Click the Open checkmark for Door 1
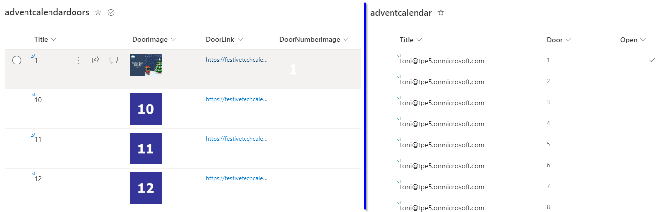The image size is (664, 212). point(652,60)
